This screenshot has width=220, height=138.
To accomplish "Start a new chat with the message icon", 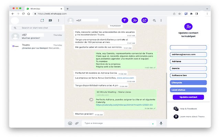I will [x=50, y=21].
